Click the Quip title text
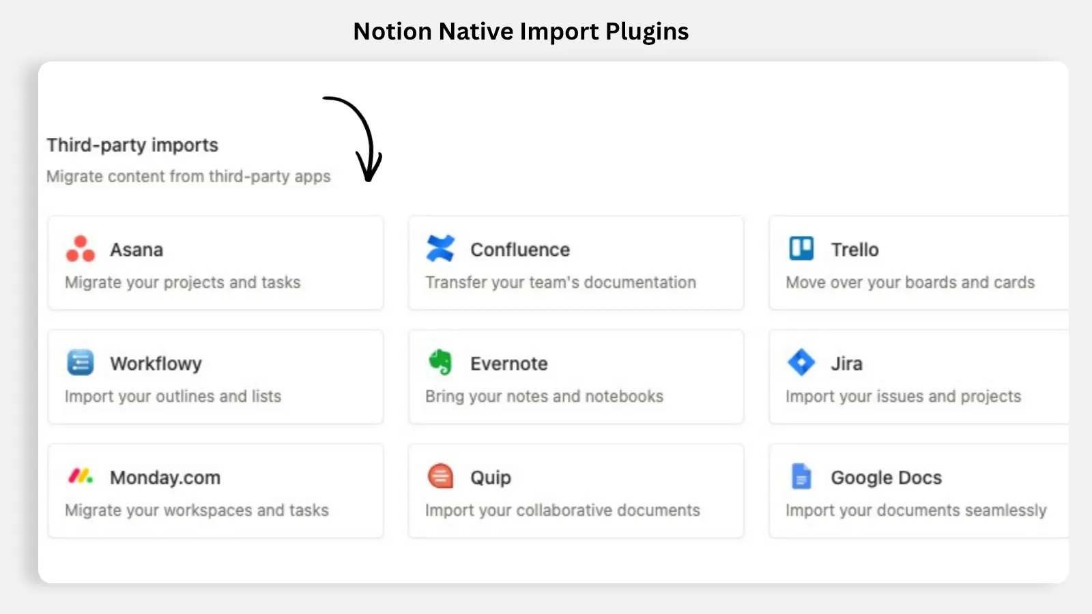 (x=491, y=478)
